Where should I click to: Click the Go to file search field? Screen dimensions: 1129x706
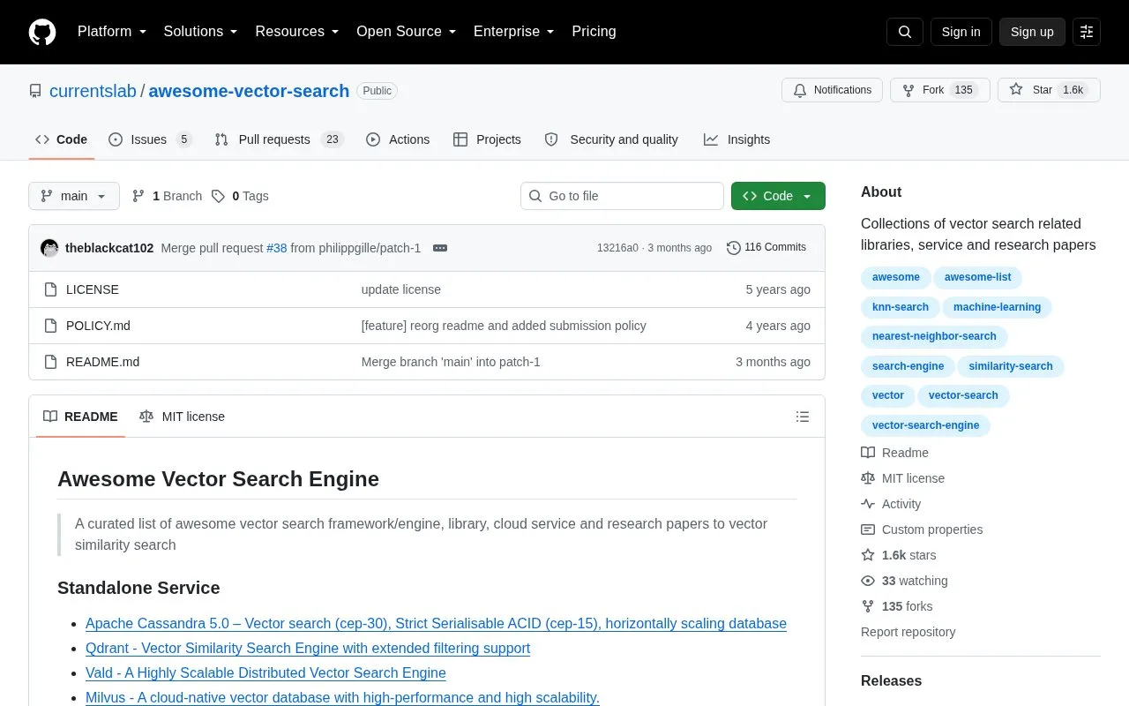click(622, 196)
